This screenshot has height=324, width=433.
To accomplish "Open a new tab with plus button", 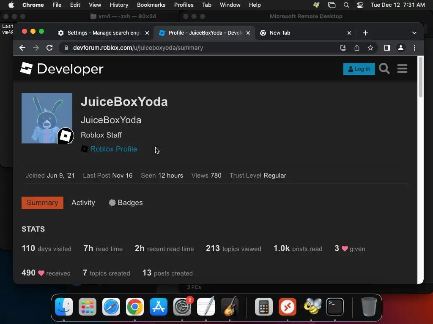I will pos(365,33).
